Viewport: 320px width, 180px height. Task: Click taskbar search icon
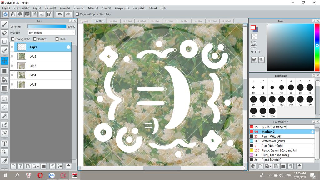pyautogui.click(x=17, y=175)
